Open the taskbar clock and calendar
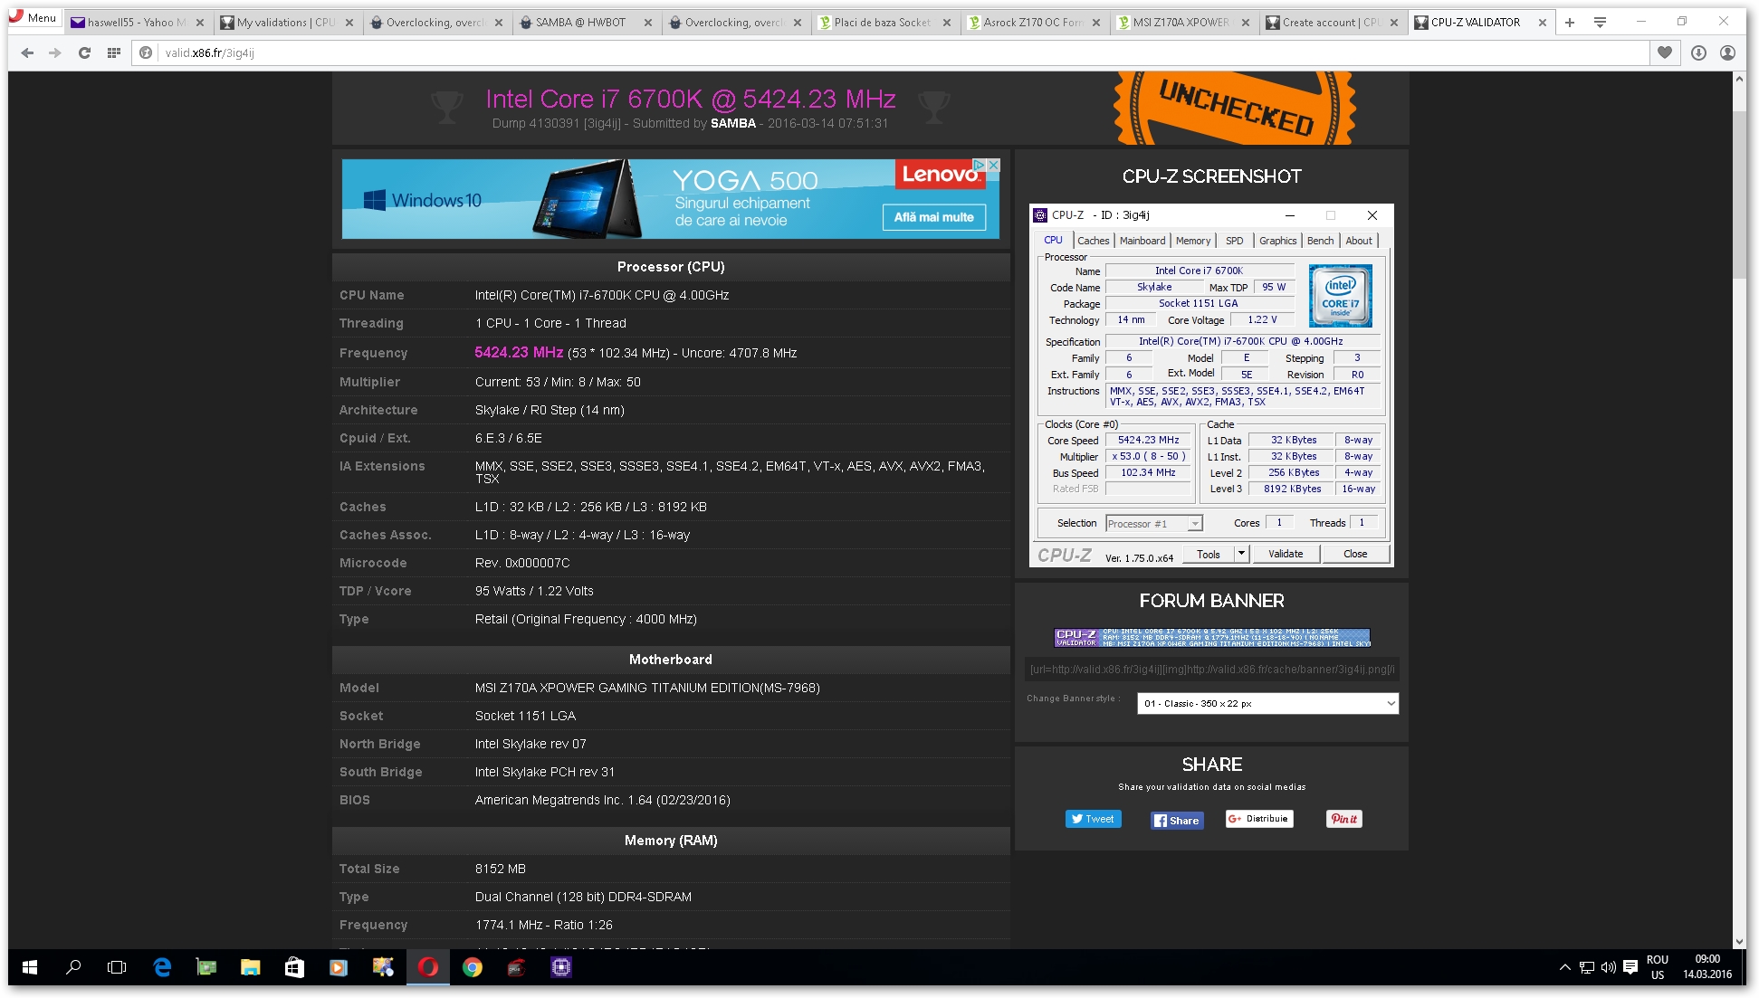This screenshot has height=998, width=1759. tap(1707, 967)
